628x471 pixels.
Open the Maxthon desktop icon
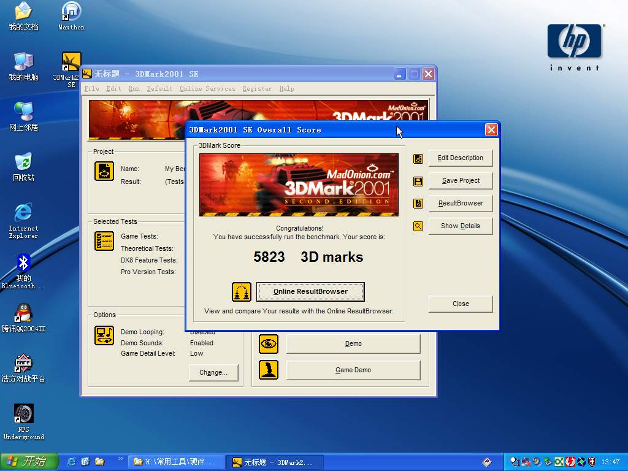pos(71,16)
